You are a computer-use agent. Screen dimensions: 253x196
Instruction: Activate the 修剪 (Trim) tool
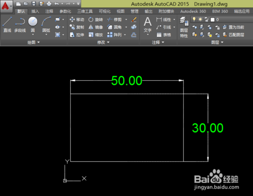[x=114, y=20]
